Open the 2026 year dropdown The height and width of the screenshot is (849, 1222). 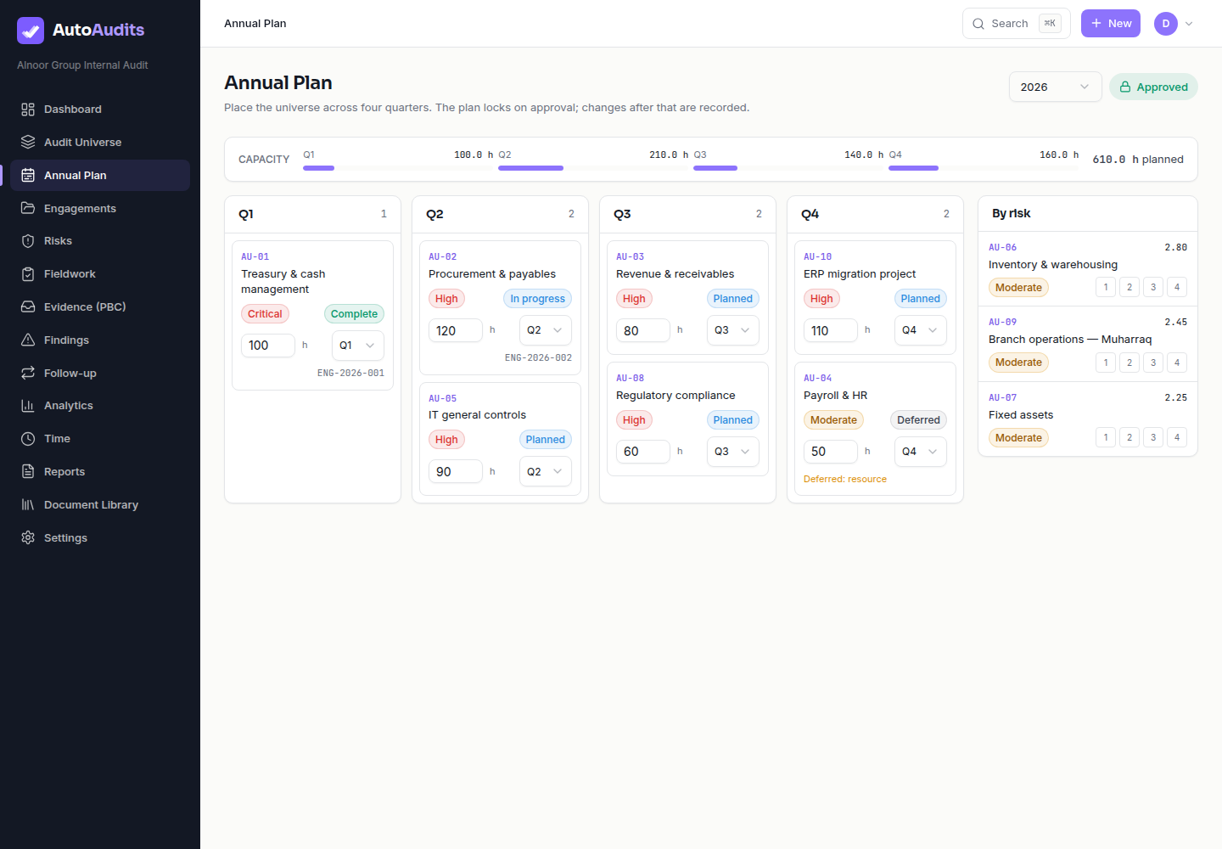(1055, 87)
